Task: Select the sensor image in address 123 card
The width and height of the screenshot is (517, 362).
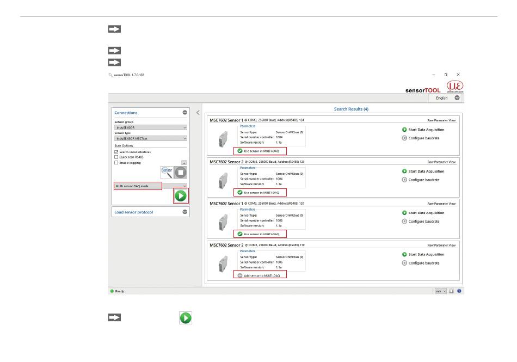Action: coord(223,181)
